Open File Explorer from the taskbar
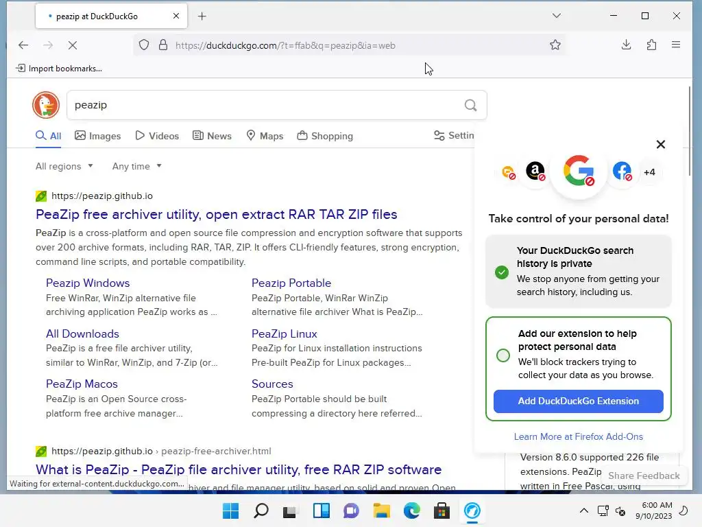The image size is (702, 527). point(381,511)
